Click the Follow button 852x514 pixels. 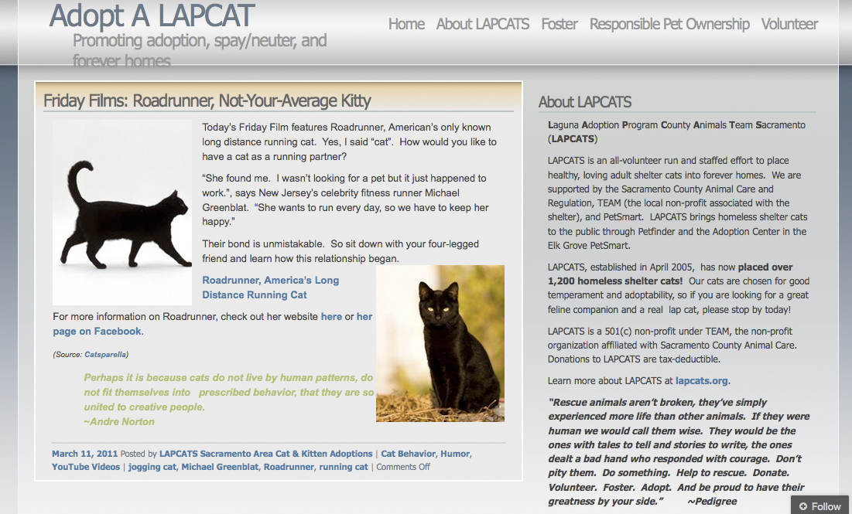coord(819,505)
